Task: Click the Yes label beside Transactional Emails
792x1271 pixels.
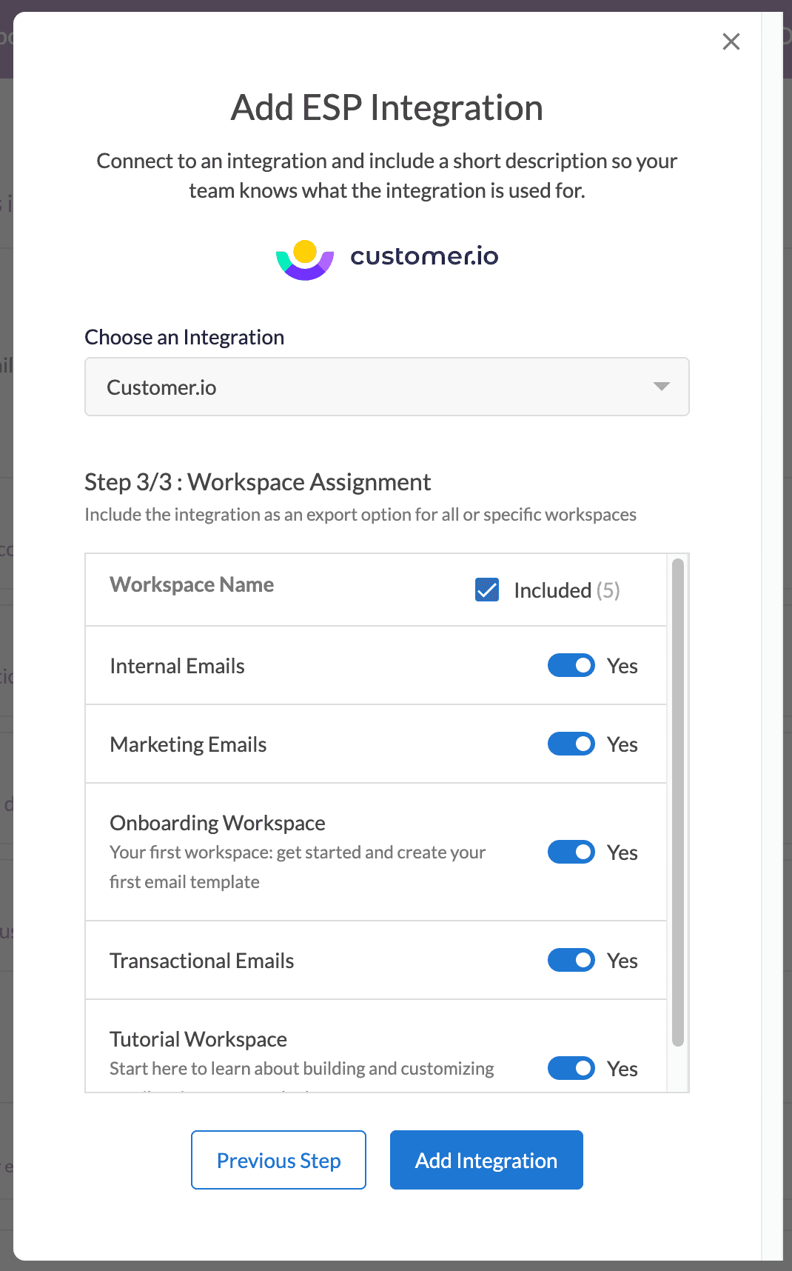Action: (x=622, y=961)
